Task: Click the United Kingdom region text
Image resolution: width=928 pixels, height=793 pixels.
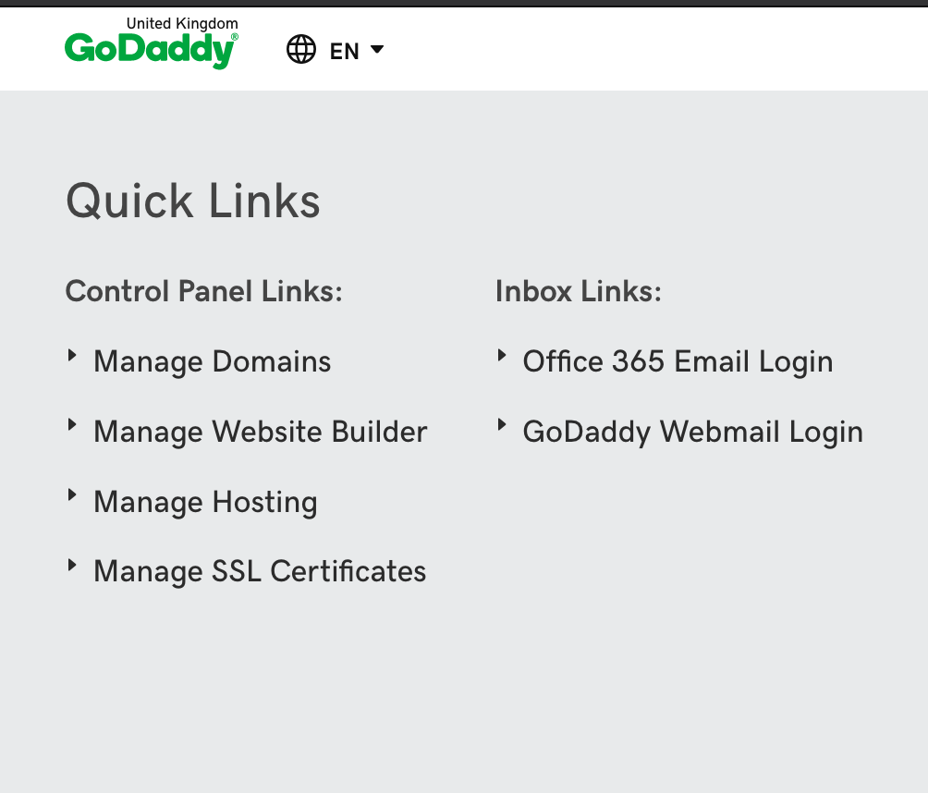Action: [x=182, y=24]
